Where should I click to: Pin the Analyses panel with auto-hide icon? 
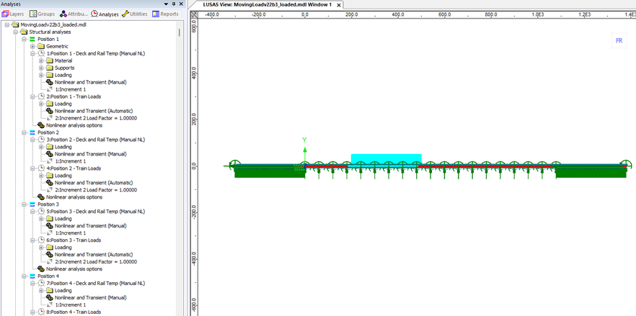(174, 4)
